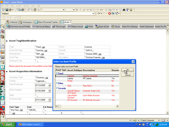The image size is (169, 127).
Task: Open the Help menu
Action: [39, 6]
